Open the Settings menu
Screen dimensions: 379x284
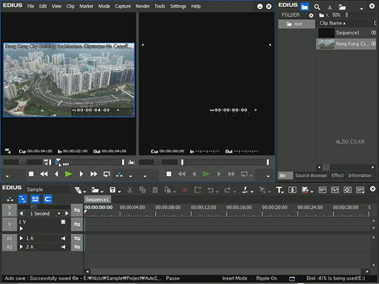(178, 6)
